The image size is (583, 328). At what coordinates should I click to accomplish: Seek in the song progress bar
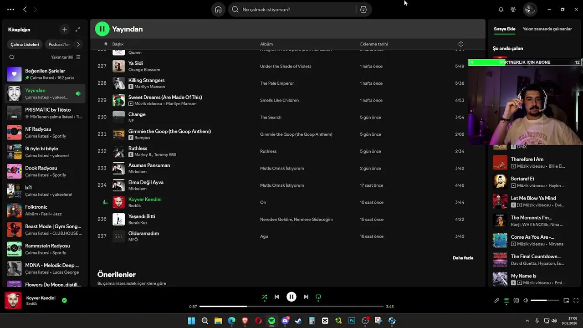(x=291, y=307)
